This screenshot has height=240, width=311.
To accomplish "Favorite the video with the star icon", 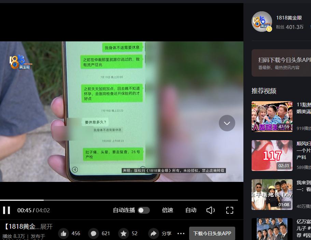I will [124, 234].
